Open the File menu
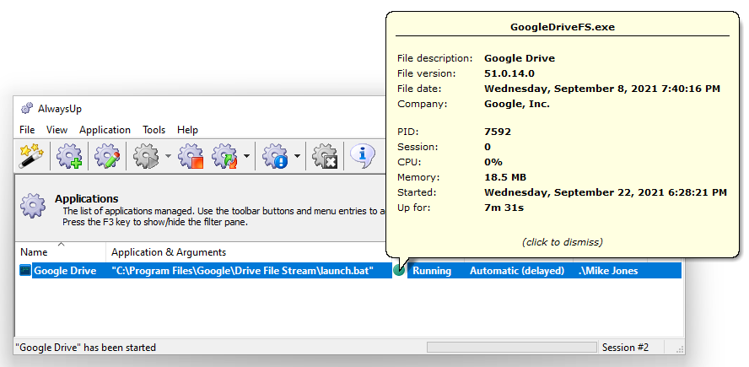Viewport: 749px width, 367px height. pyautogui.click(x=27, y=130)
